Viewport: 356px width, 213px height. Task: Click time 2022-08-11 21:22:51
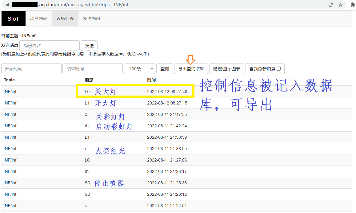click(167, 206)
